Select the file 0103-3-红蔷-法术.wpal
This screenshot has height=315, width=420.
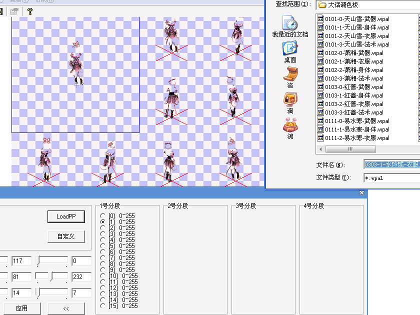pyautogui.click(x=350, y=112)
